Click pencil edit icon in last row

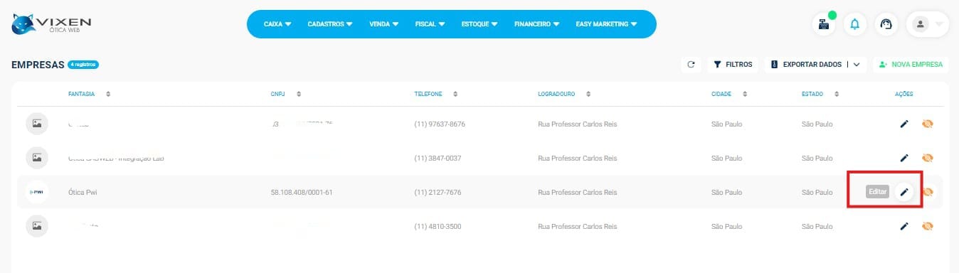[904, 226]
